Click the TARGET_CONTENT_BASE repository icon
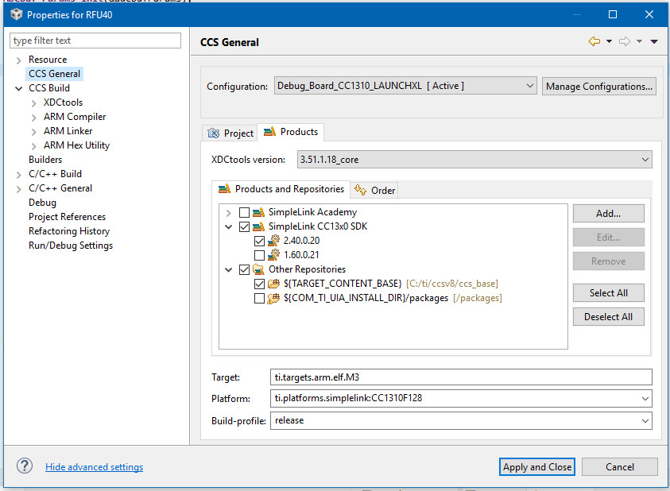670x491 pixels. (274, 284)
